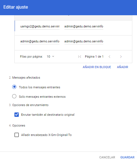Enable 'Añadir encabezado X-Gm-Original-To' checkbox
Viewport: 137px width, 162px height.
[17, 135]
